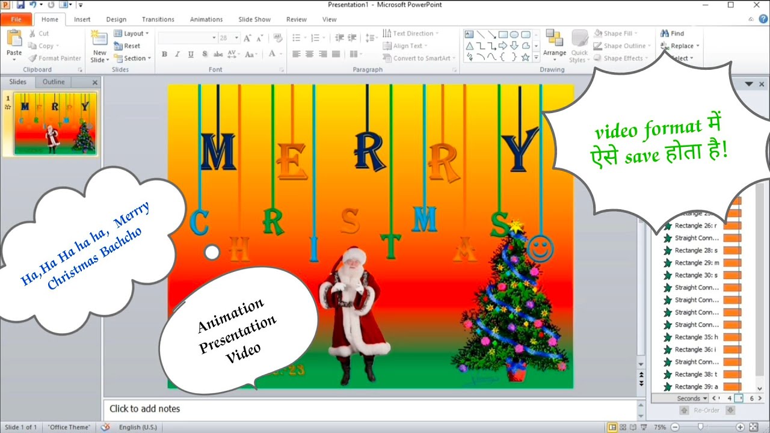Open the Transitions ribbon tab
Image resolution: width=770 pixels, height=433 pixels.
point(158,19)
